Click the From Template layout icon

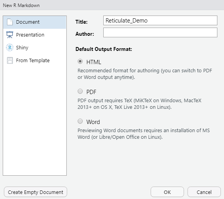pos(10,60)
